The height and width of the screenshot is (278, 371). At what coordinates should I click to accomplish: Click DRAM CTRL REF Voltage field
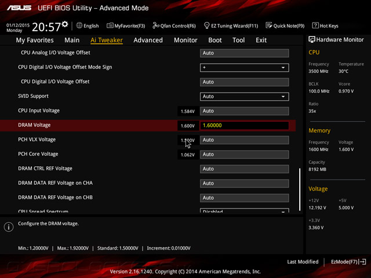pyautogui.click(x=245, y=169)
